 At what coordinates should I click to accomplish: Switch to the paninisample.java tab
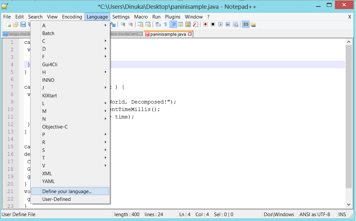[x=167, y=34]
